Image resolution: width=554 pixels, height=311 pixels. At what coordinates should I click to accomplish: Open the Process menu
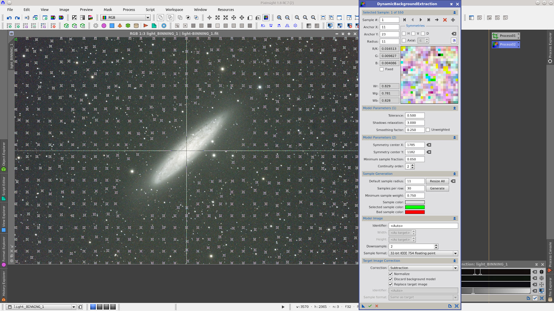coord(129,10)
